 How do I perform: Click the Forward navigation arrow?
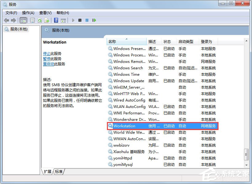[13, 20]
